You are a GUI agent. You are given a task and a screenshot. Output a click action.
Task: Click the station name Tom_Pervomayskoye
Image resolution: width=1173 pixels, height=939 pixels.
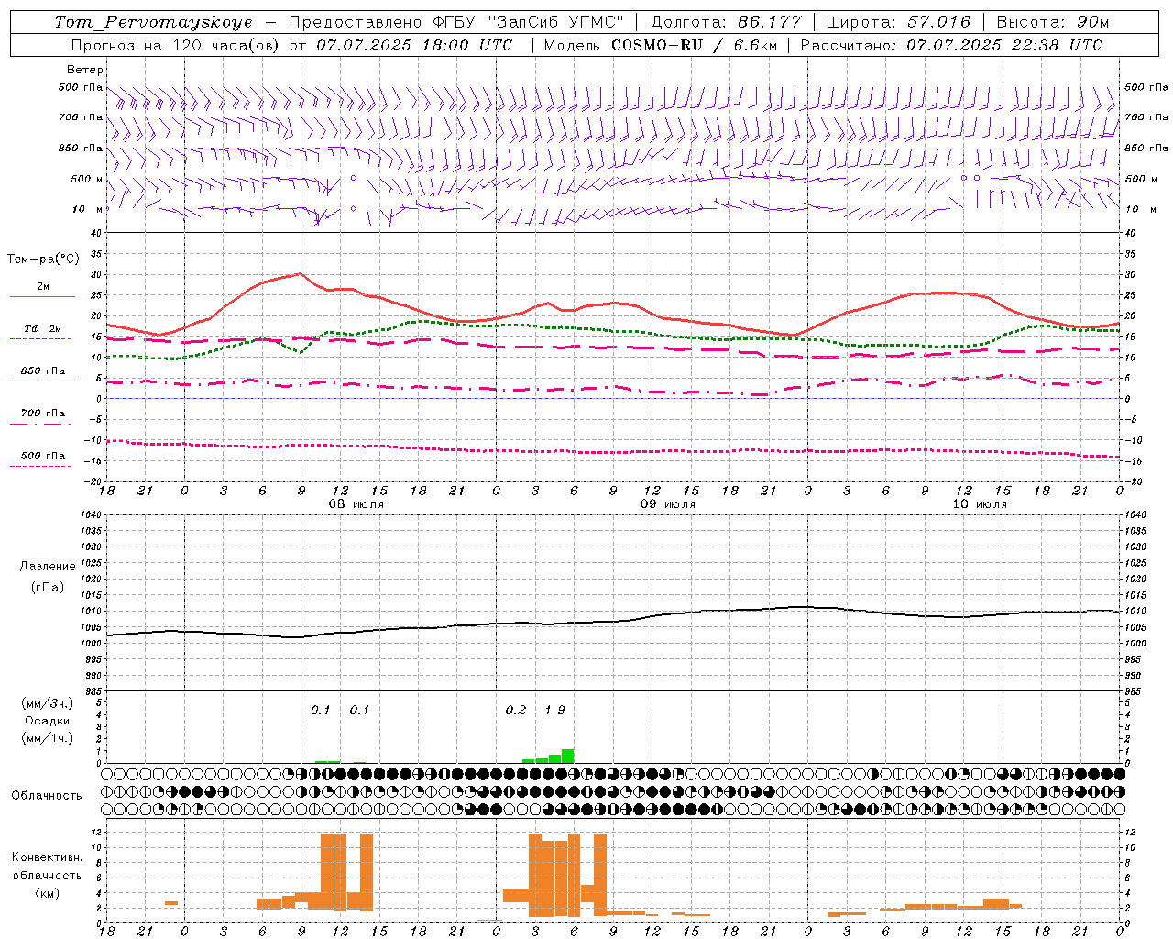(x=153, y=22)
